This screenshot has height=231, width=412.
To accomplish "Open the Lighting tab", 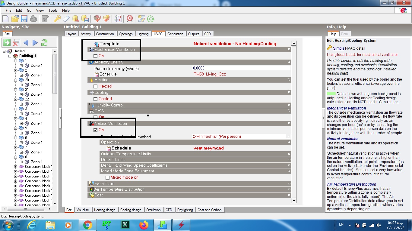I will click(143, 34).
